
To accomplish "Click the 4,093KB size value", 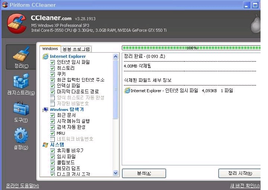I will (209, 91).
